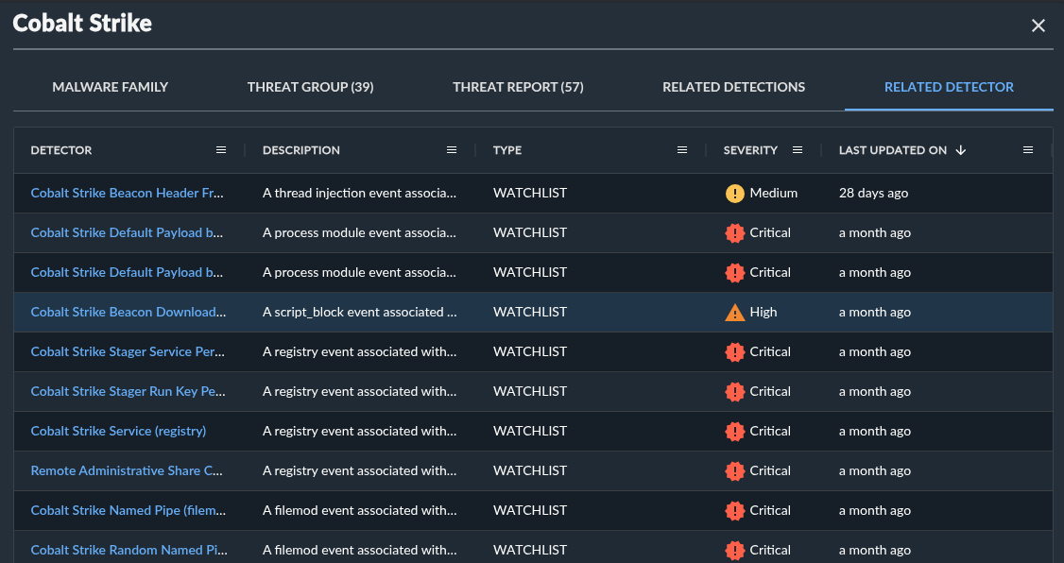Image resolution: width=1064 pixels, height=563 pixels.
Task: Open the Last Updated On column menu
Action: click(1028, 150)
